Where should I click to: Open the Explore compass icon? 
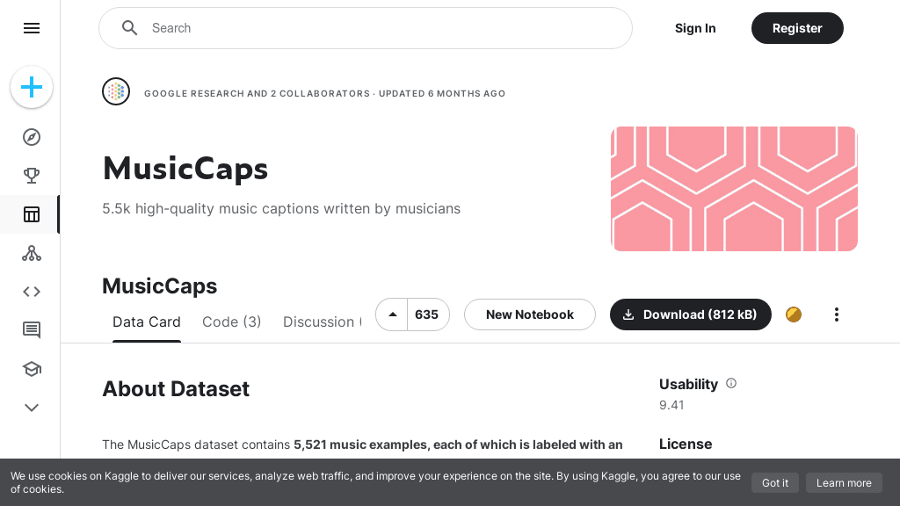click(x=32, y=137)
